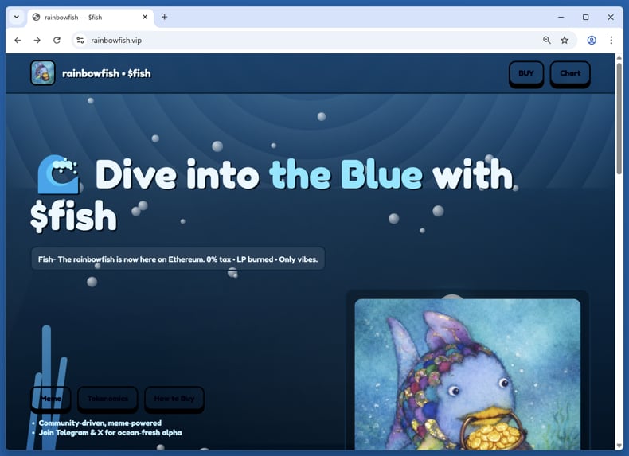Click the BUY button in header
Screen dimensions: 629x456
click(526, 73)
